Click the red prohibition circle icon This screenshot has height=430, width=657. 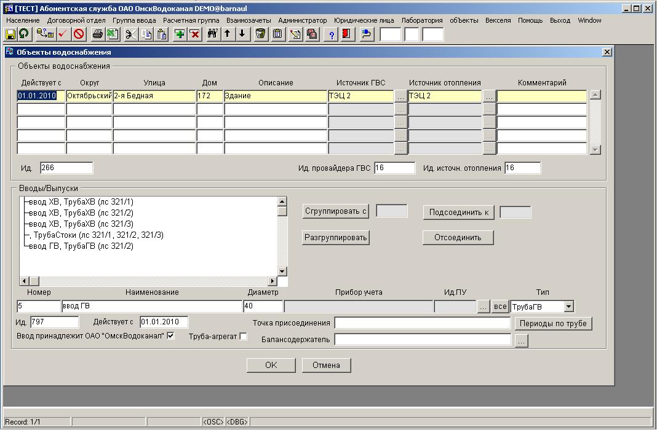tap(79, 34)
